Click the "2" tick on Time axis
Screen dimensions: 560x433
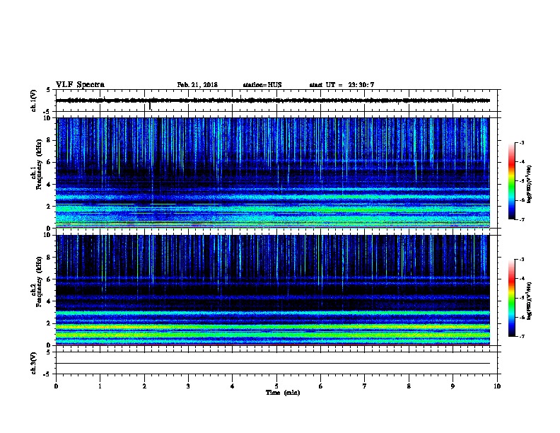point(144,386)
